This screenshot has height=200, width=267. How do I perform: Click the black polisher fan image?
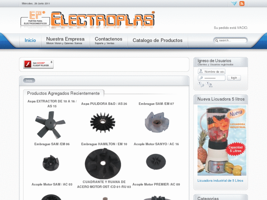click(x=103, y=122)
